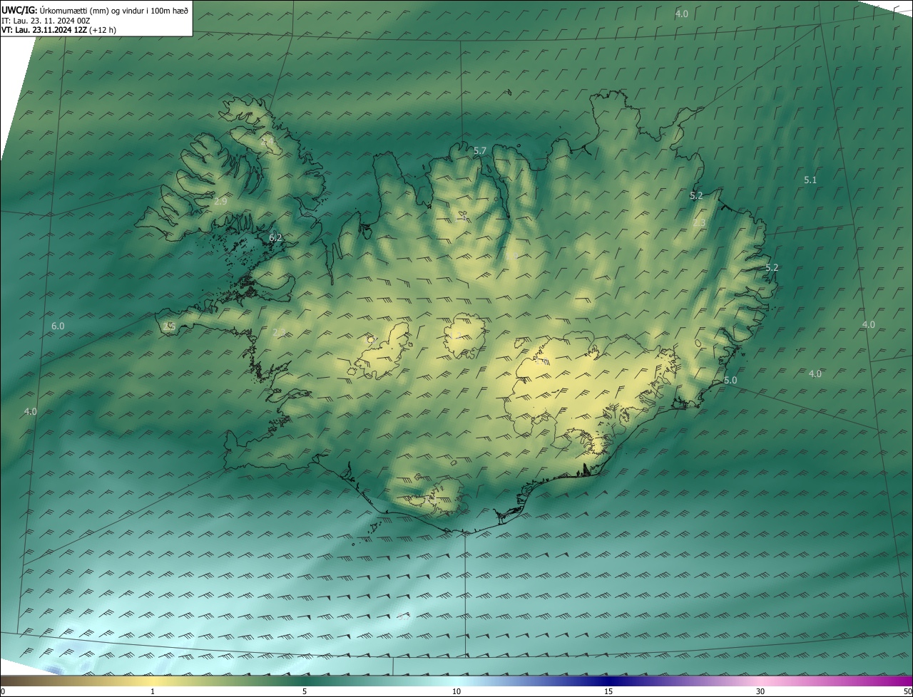Pick the pale yellow colorbar segment above '1'
This screenshot has width=913, height=697.
[153, 681]
